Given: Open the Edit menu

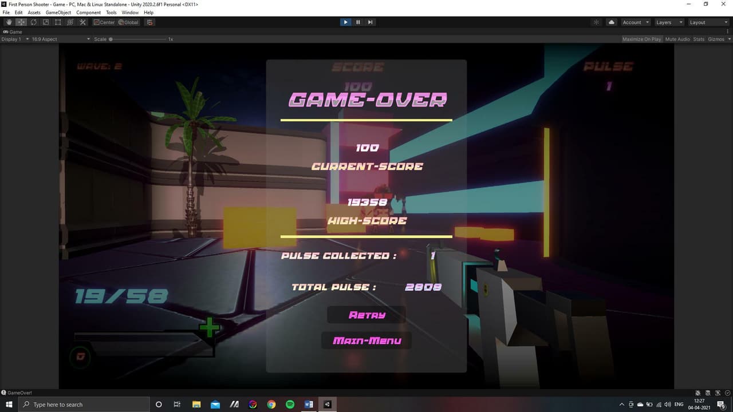Looking at the screenshot, I should click(x=19, y=12).
